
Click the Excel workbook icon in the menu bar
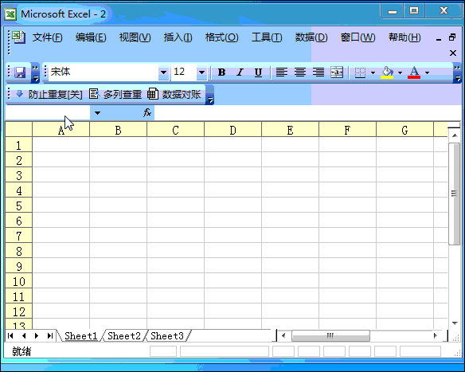[18, 37]
